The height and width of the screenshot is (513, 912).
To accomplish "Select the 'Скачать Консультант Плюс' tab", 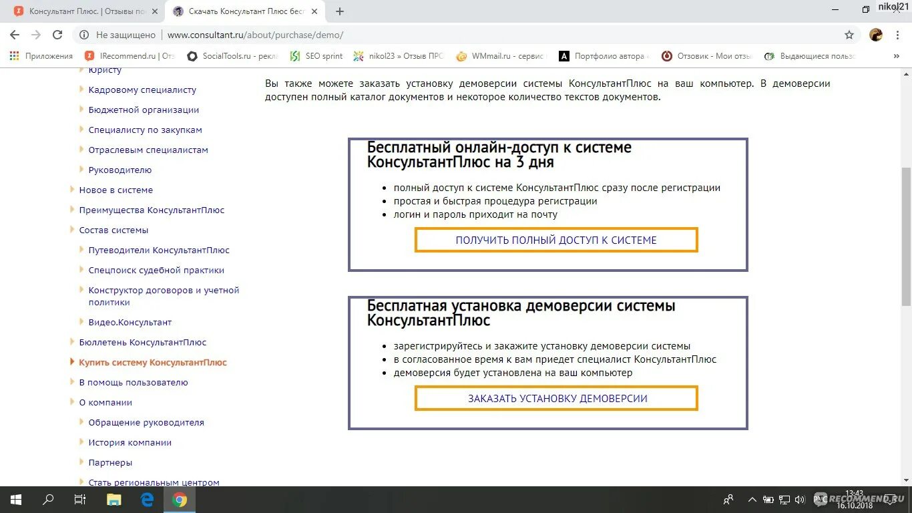I will point(246,11).
